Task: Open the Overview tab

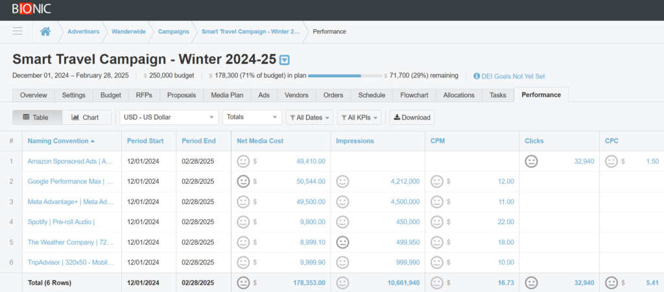Action: click(x=34, y=95)
